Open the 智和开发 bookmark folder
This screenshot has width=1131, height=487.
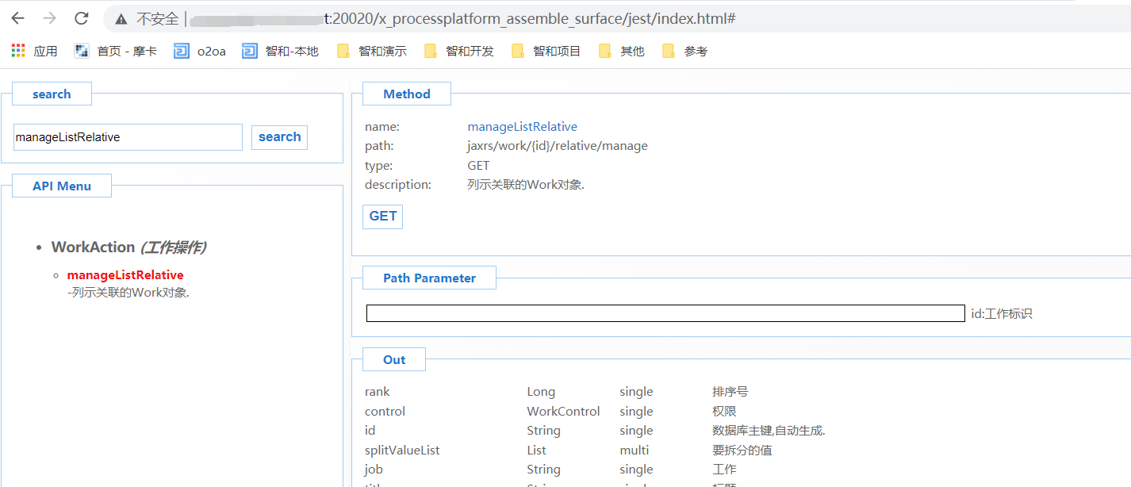click(x=458, y=51)
